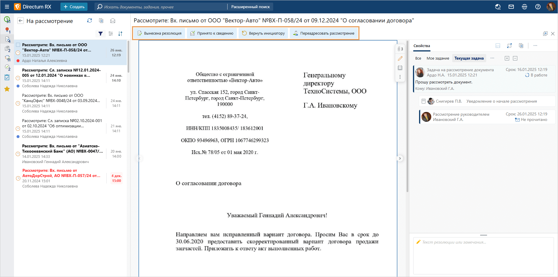
Task: Select task from Азиатско-Тихоокеанский Банк
Action: point(70,153)
